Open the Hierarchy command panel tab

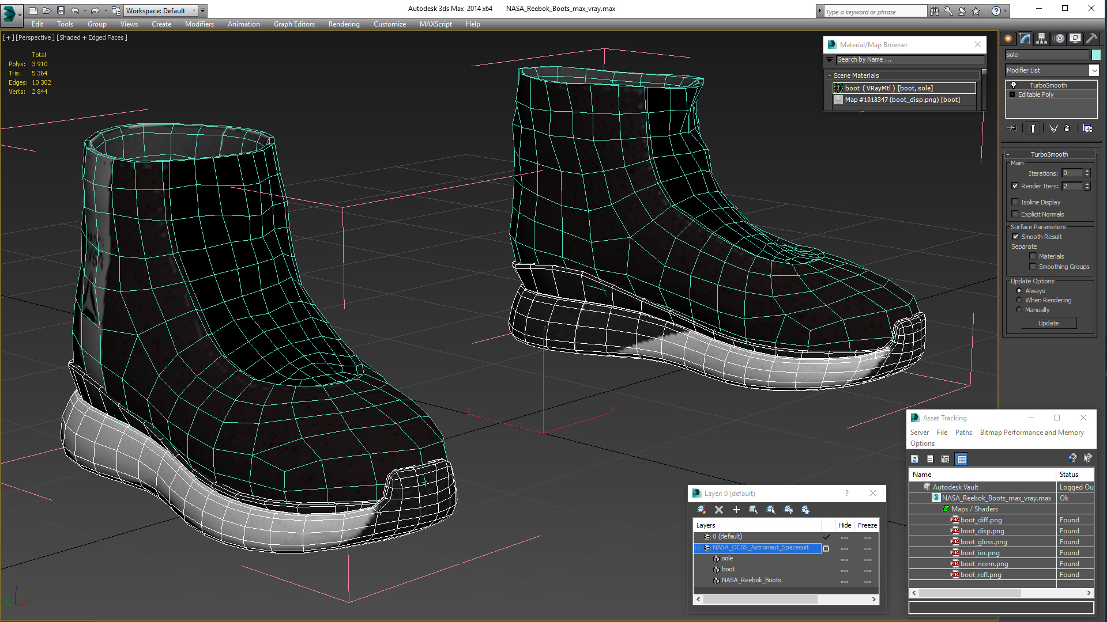pos(1041,39)
